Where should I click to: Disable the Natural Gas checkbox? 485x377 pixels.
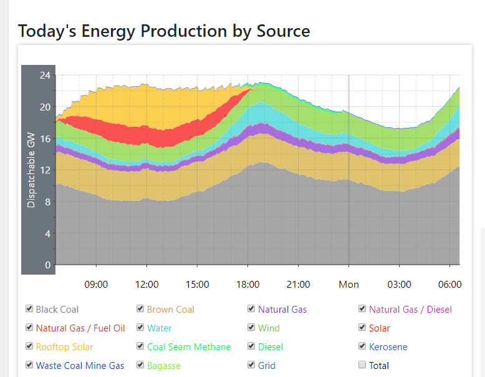coord(251,309)
